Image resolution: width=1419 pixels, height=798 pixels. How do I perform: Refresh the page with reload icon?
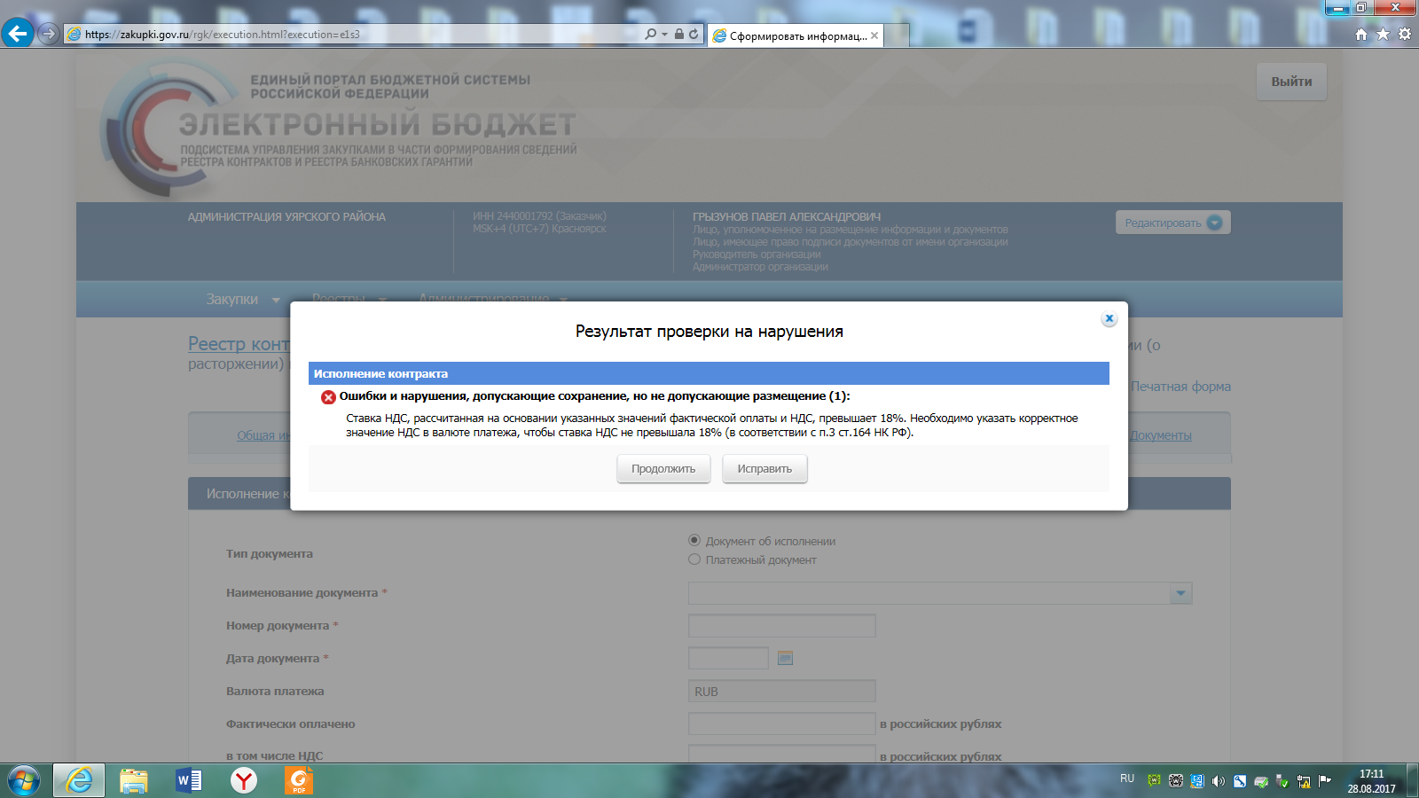click(x=694, y=34)
